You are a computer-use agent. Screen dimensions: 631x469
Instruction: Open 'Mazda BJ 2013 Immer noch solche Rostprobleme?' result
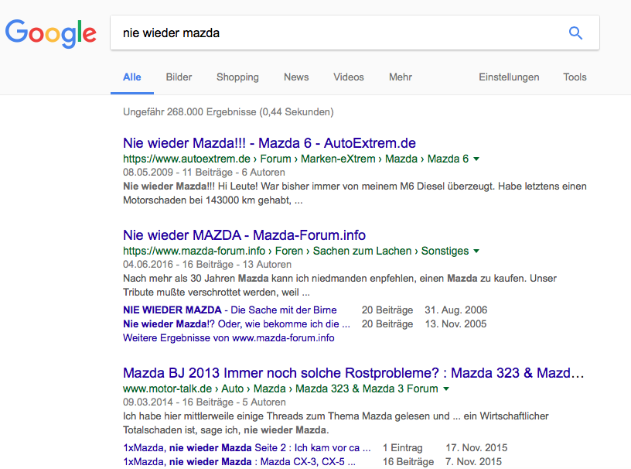pos(353,373)
